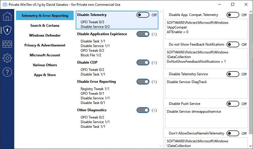253x149 pixels.
Task: Toggle the Disable Application Expirience switch
Action: point(143,34)
